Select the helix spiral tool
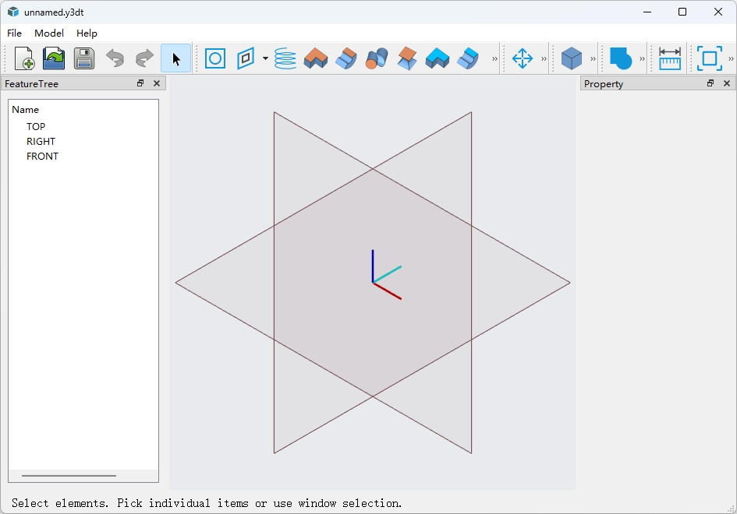This screenshot has height=514, width=737. (x=285, y=58)
